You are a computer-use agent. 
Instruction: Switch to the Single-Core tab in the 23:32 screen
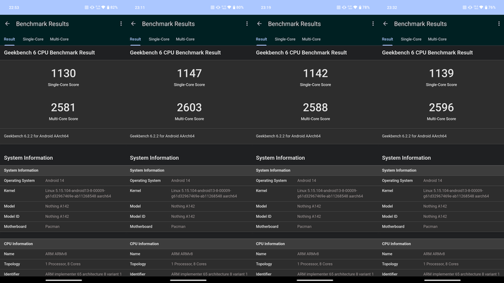coord(411,39)
